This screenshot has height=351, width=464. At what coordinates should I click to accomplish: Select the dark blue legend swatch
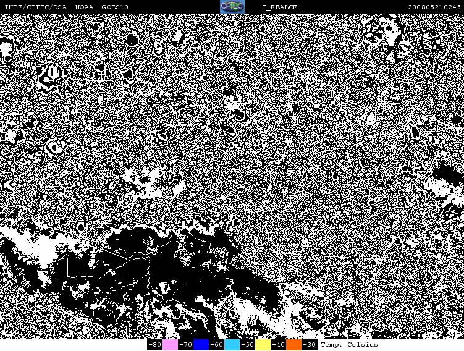[x=201, y=345]
